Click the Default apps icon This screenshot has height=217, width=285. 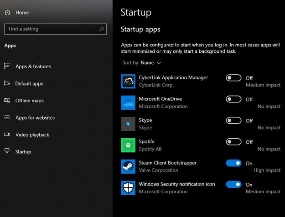(x=7, y=83)
